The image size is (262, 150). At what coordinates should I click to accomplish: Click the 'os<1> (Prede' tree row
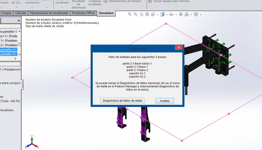(x=9, y=36)
